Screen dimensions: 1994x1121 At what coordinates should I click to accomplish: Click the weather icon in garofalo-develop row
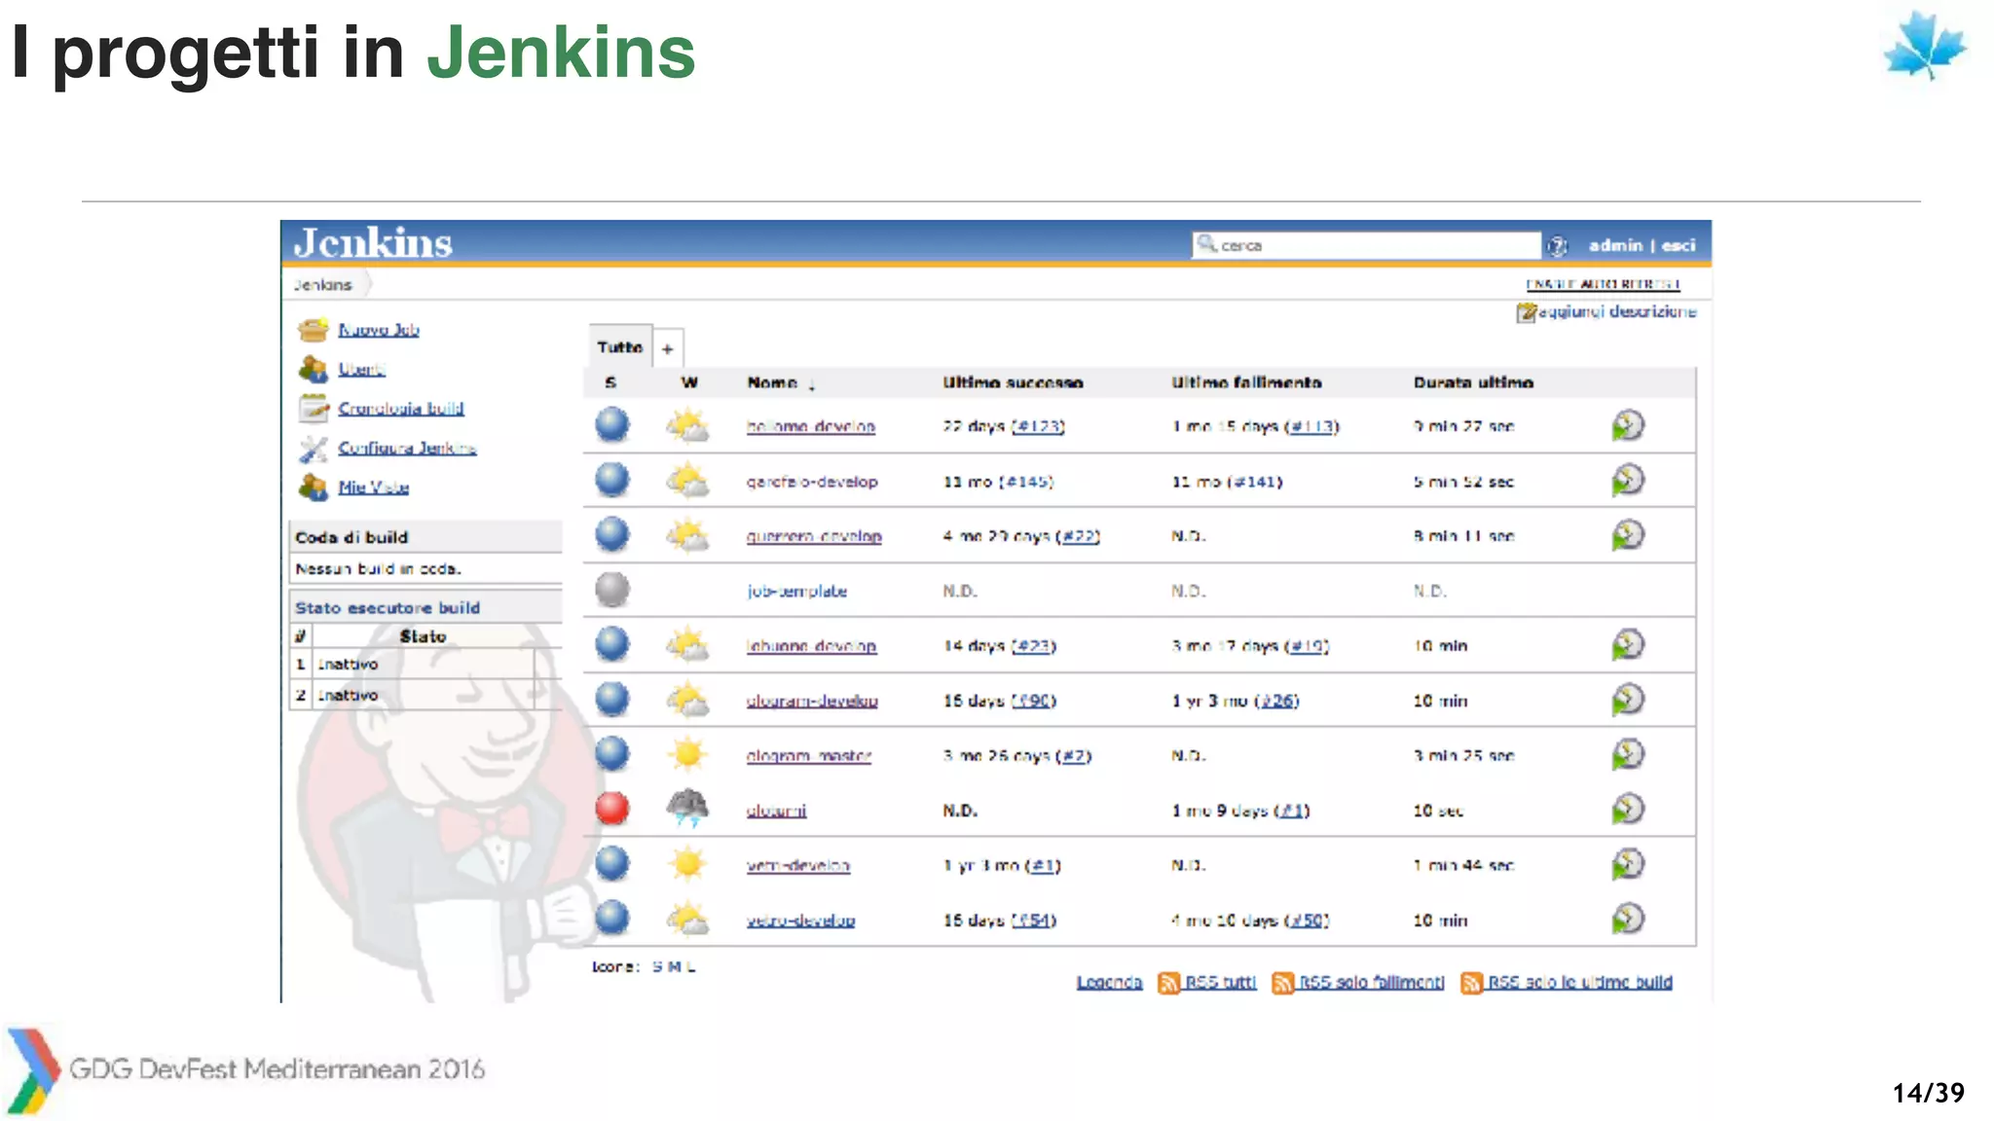(x=687, y=481)
